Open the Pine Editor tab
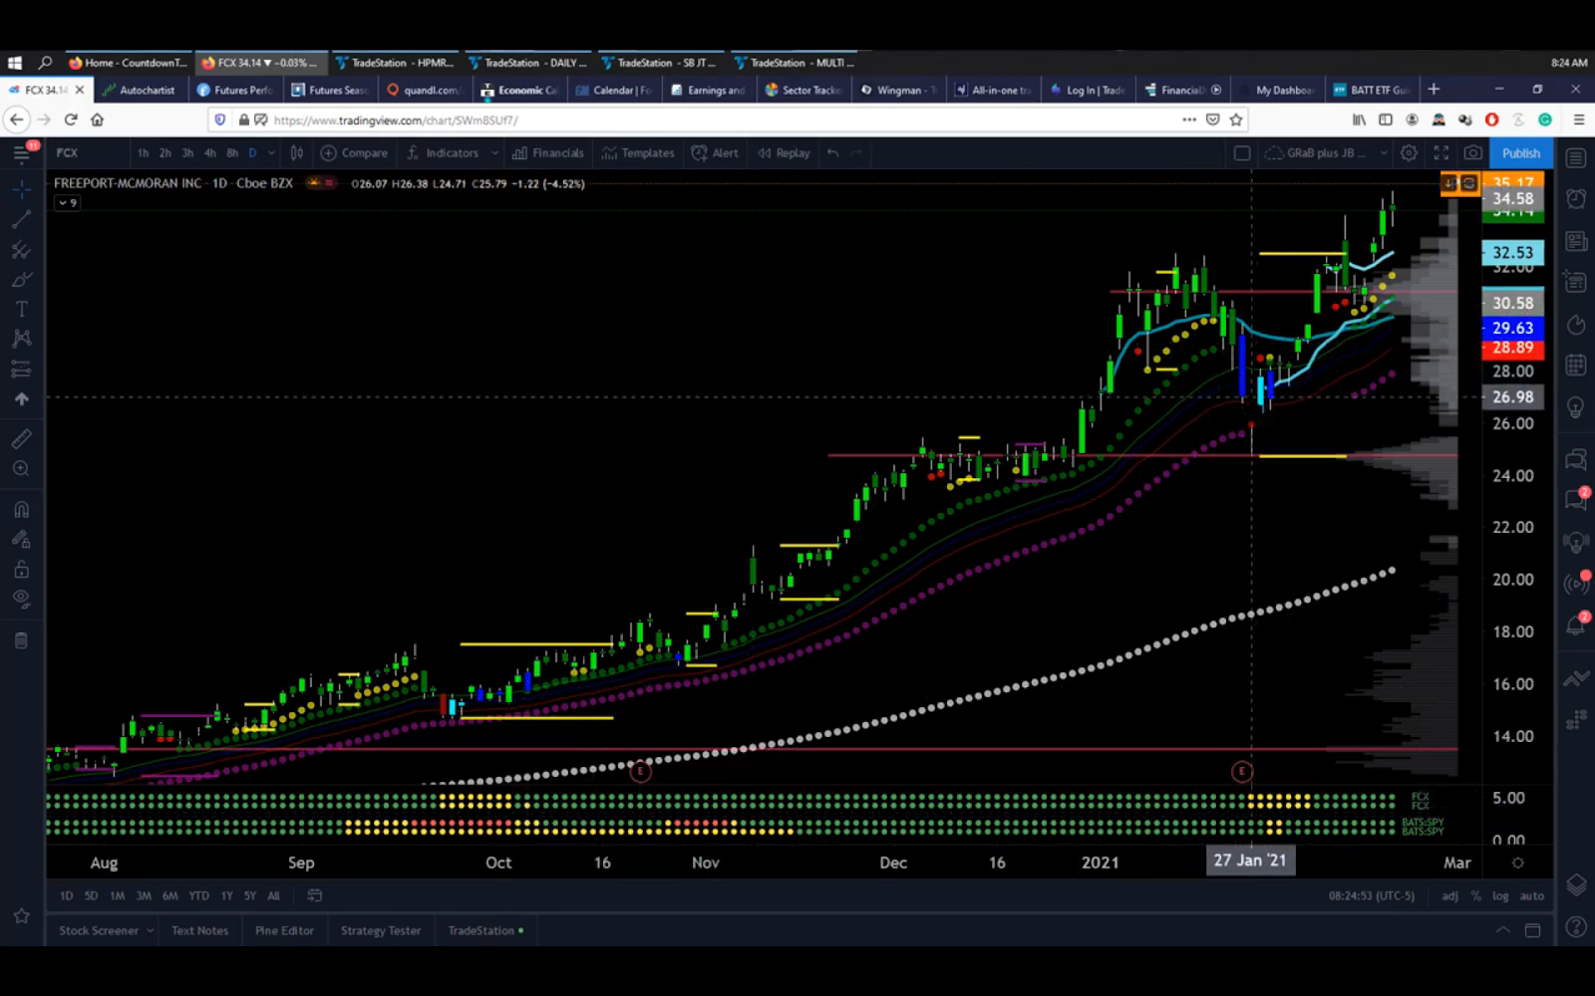Image resolution: width=1595 pixels, height=996 pixels. tap(284, 931)
